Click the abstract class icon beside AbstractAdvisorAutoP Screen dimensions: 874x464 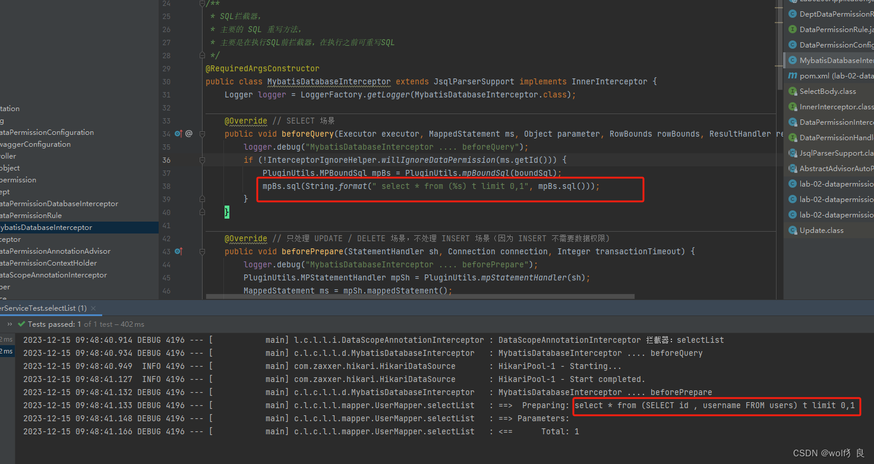793,168
